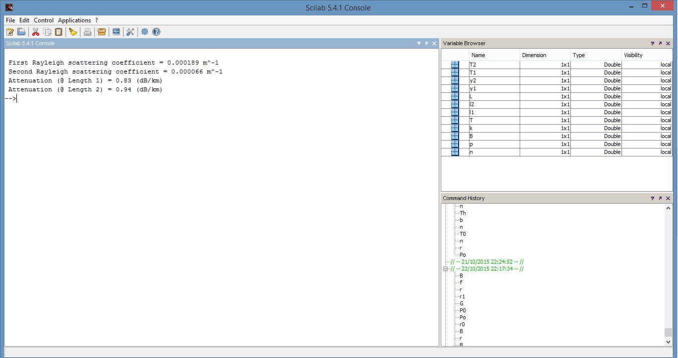
Task: Select r1 in Command History
Action: [462, 296]
